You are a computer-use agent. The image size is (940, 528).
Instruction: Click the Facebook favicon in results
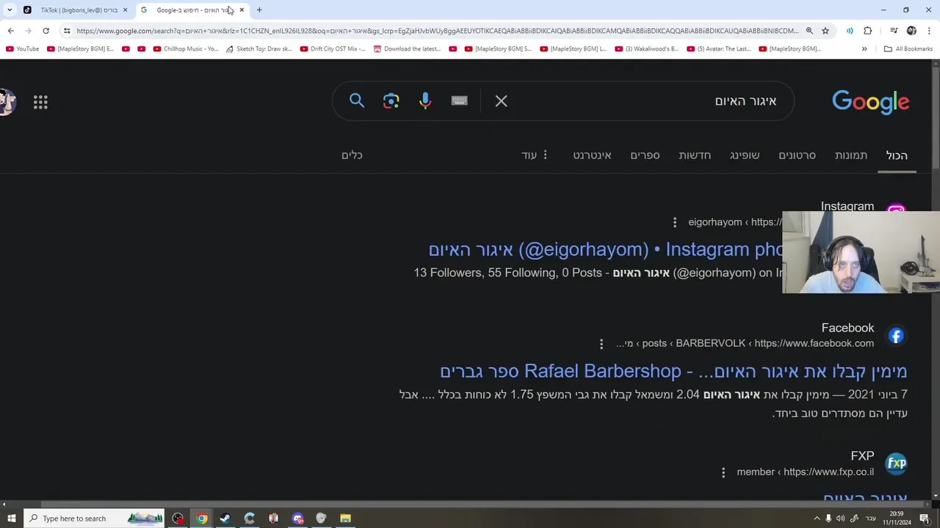[x=896, y=336]
